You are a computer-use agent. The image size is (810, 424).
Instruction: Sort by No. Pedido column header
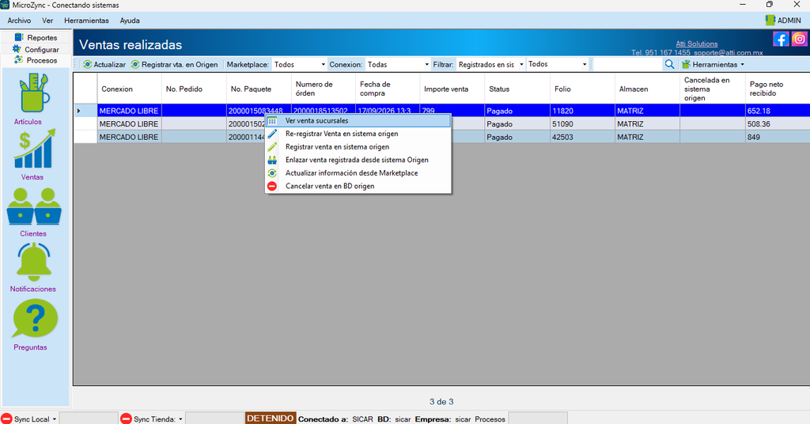pos(194,89)
